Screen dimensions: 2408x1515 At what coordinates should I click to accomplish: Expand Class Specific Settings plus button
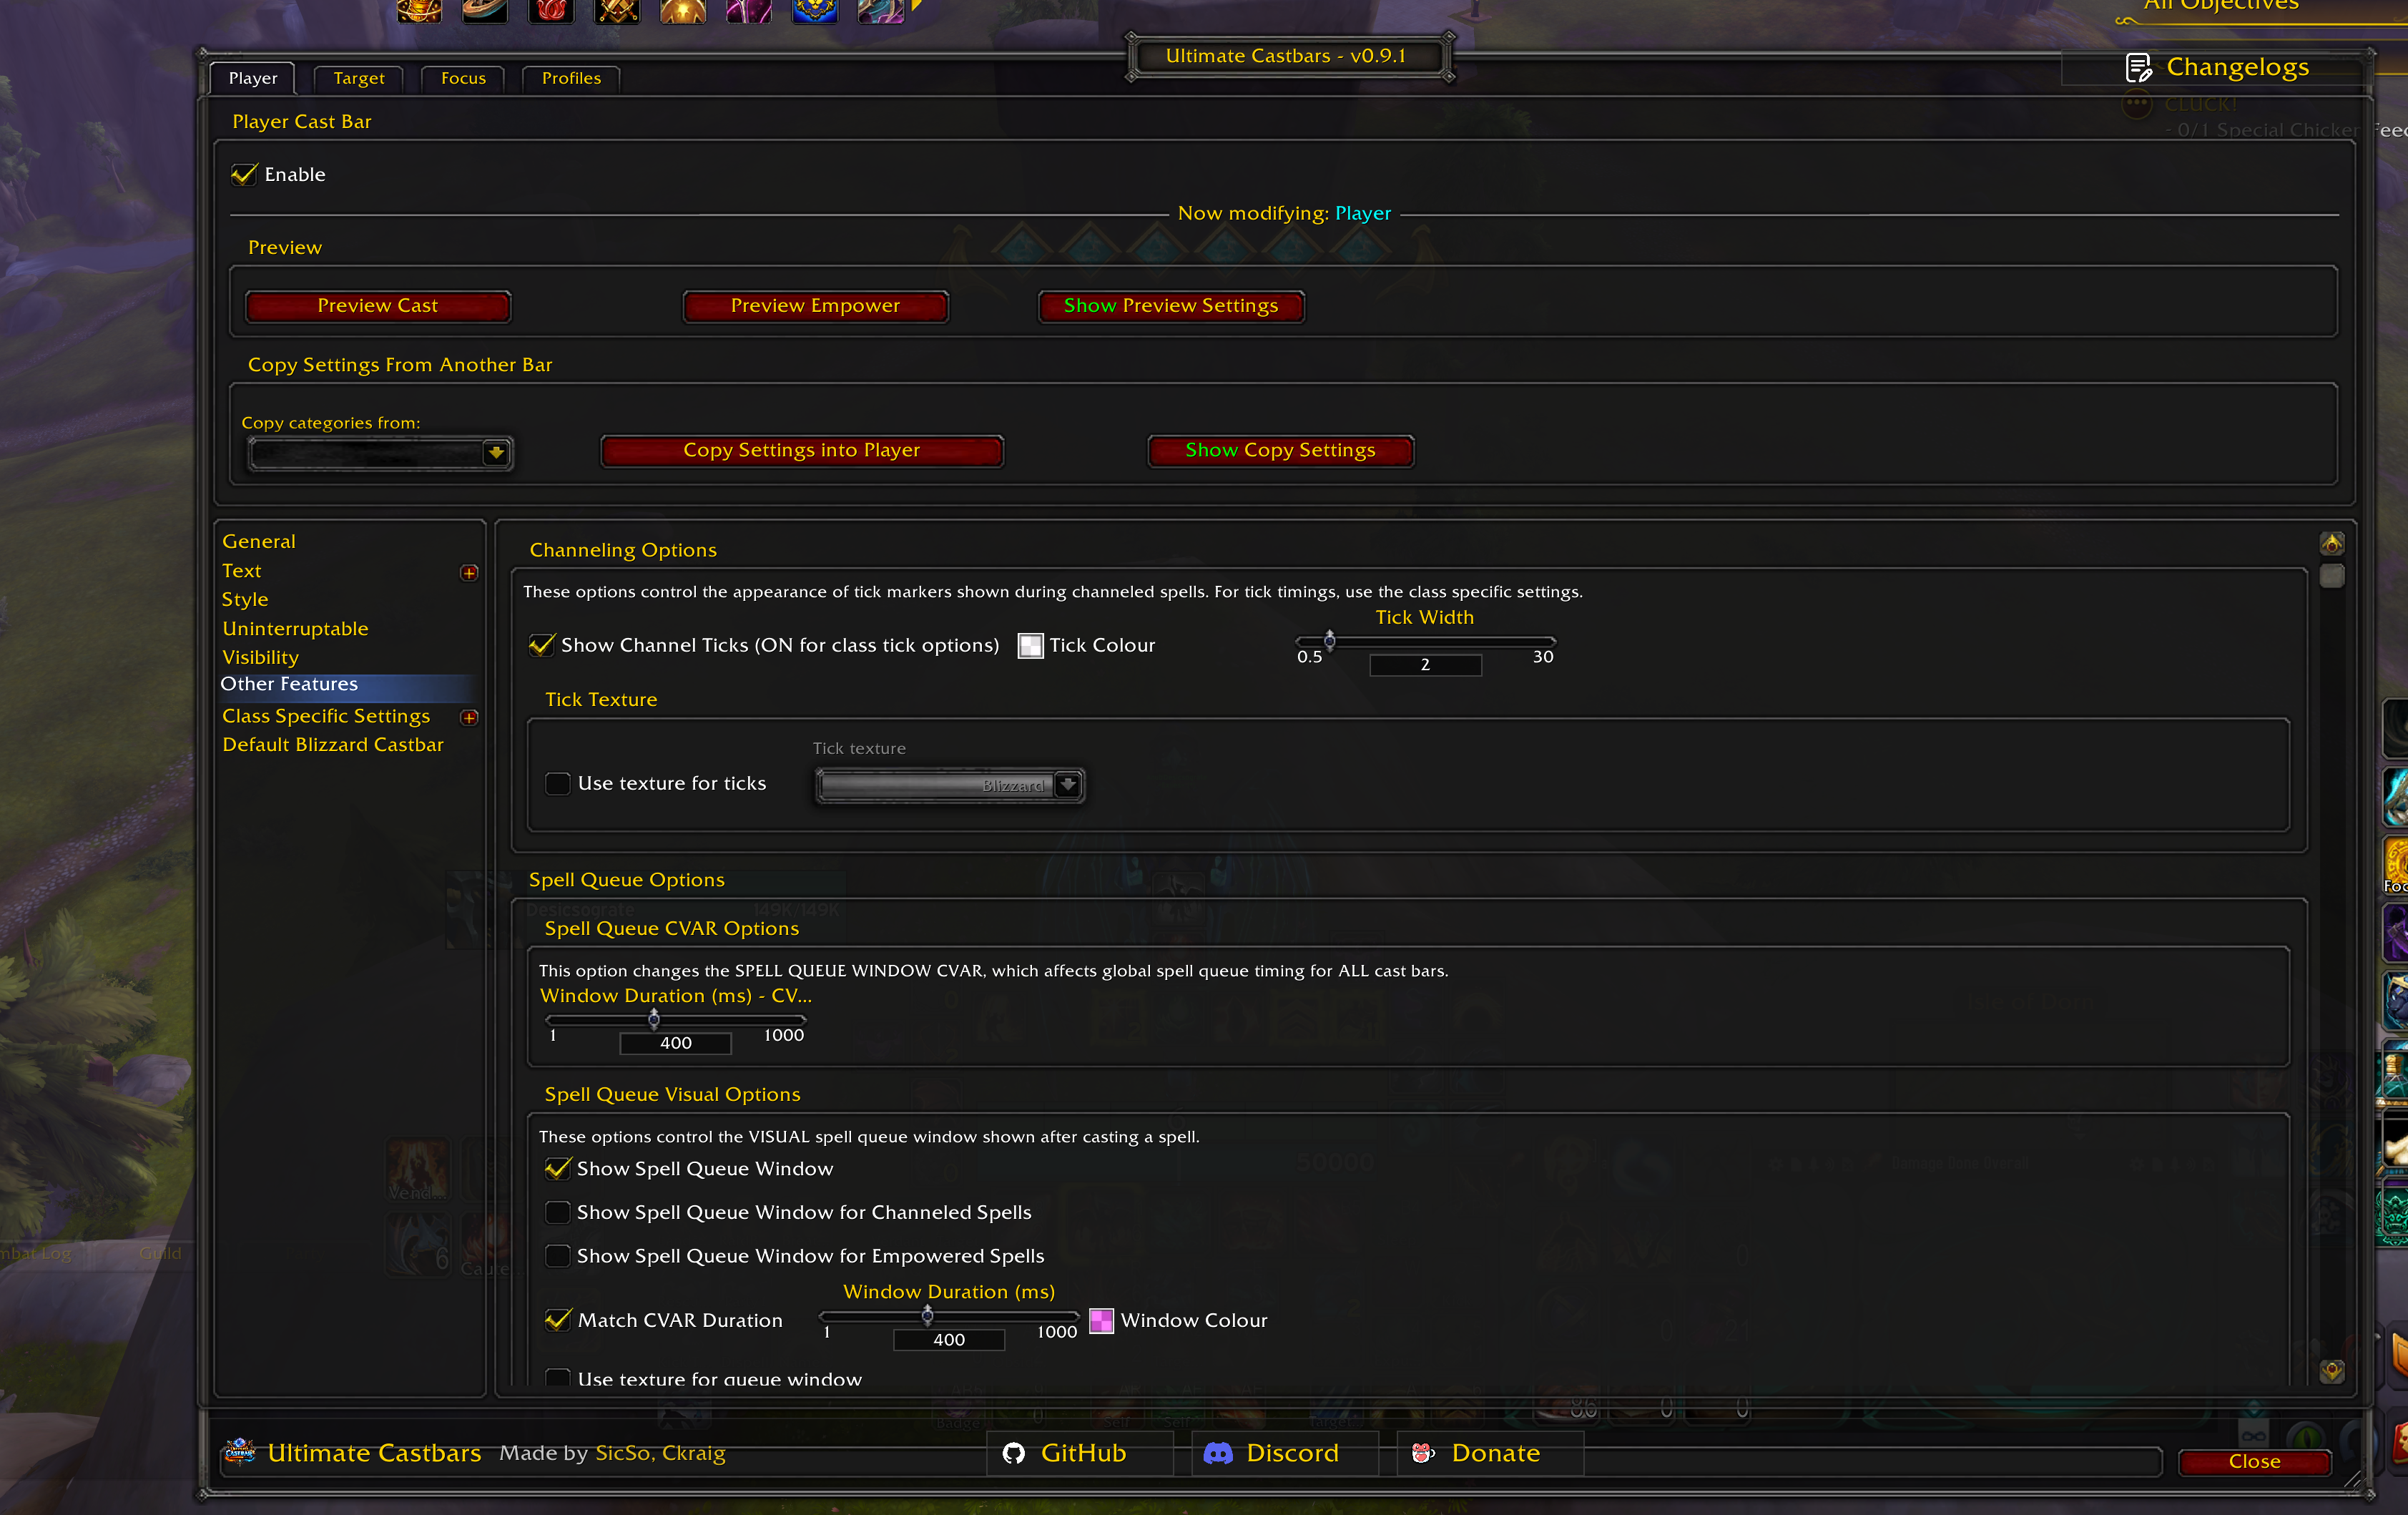tap(469, 718)
